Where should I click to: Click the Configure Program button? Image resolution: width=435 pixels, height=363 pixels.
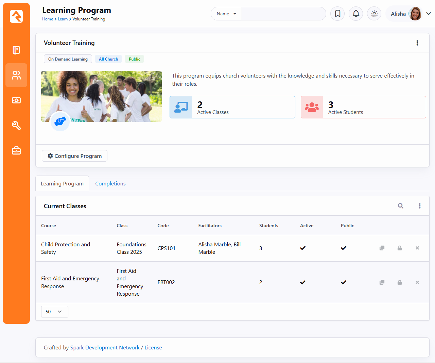coord(74,156)
